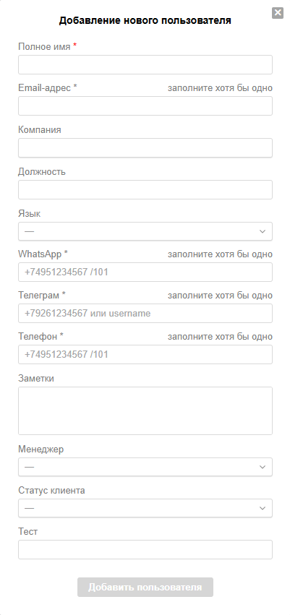Click the chevron arrow in Язык selector
The width and height of the screenshot is (290, 615).
coord(263,231)
